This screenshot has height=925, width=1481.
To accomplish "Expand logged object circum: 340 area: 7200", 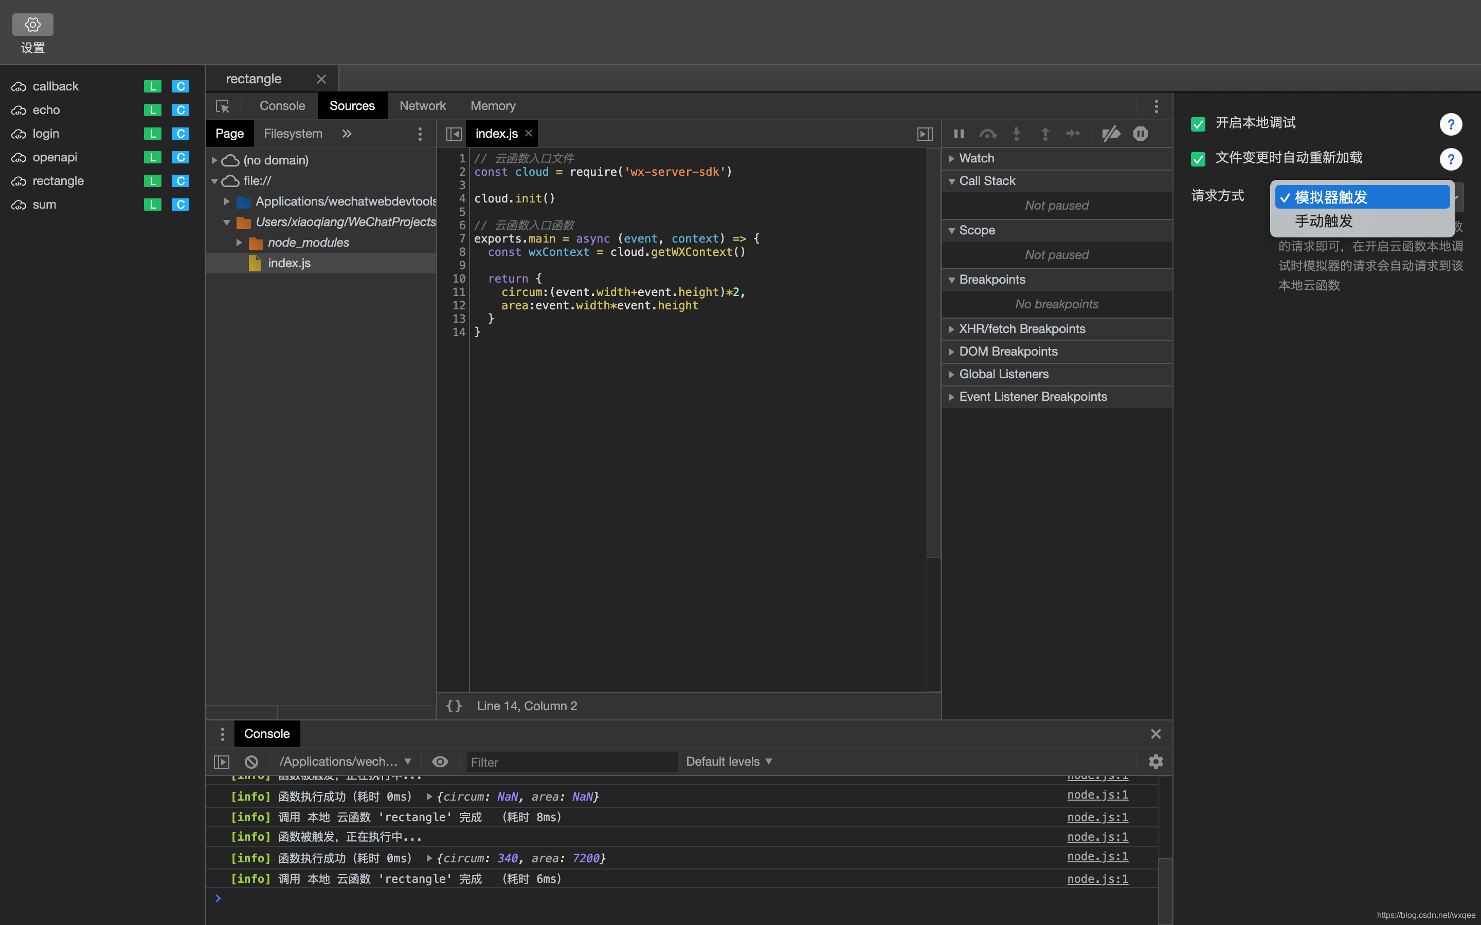I will tap(429, 858).
